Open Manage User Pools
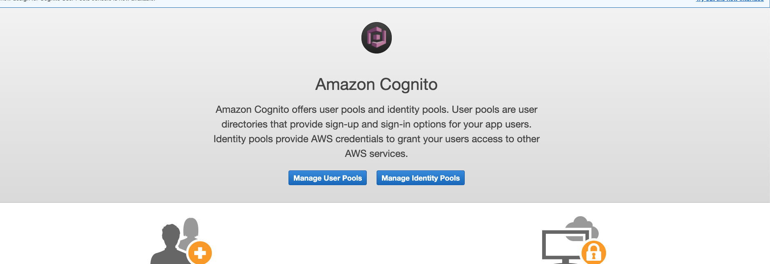This screenshot has width=770, height=264. (x=327, y=178)
